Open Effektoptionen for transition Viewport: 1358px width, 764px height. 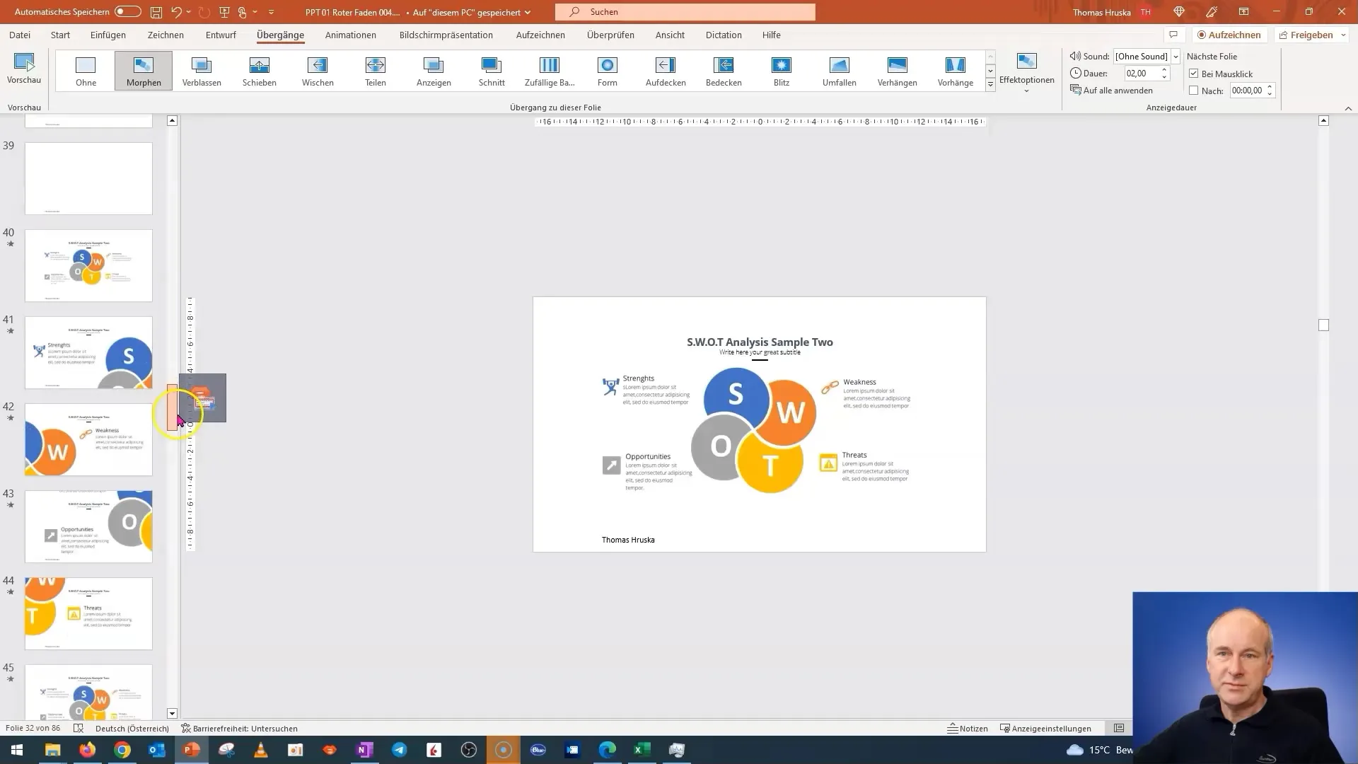tap(1028, 72)
